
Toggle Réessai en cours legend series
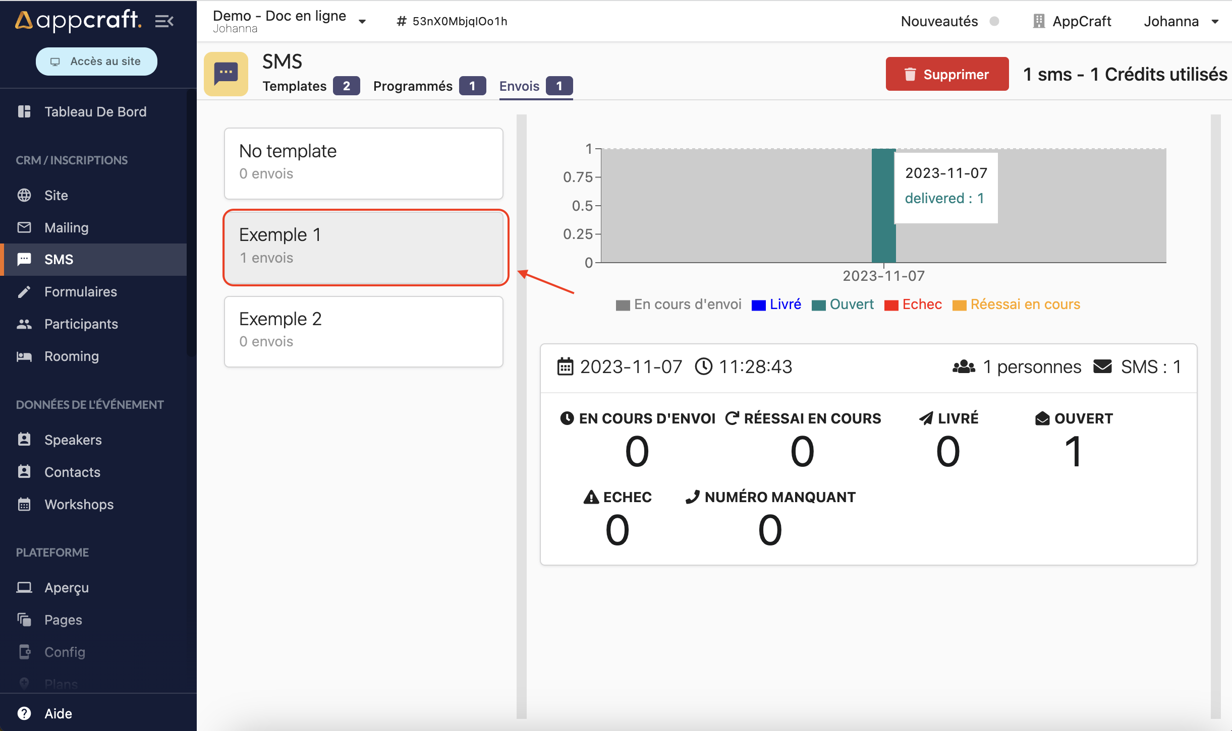tap(1016, 304)
